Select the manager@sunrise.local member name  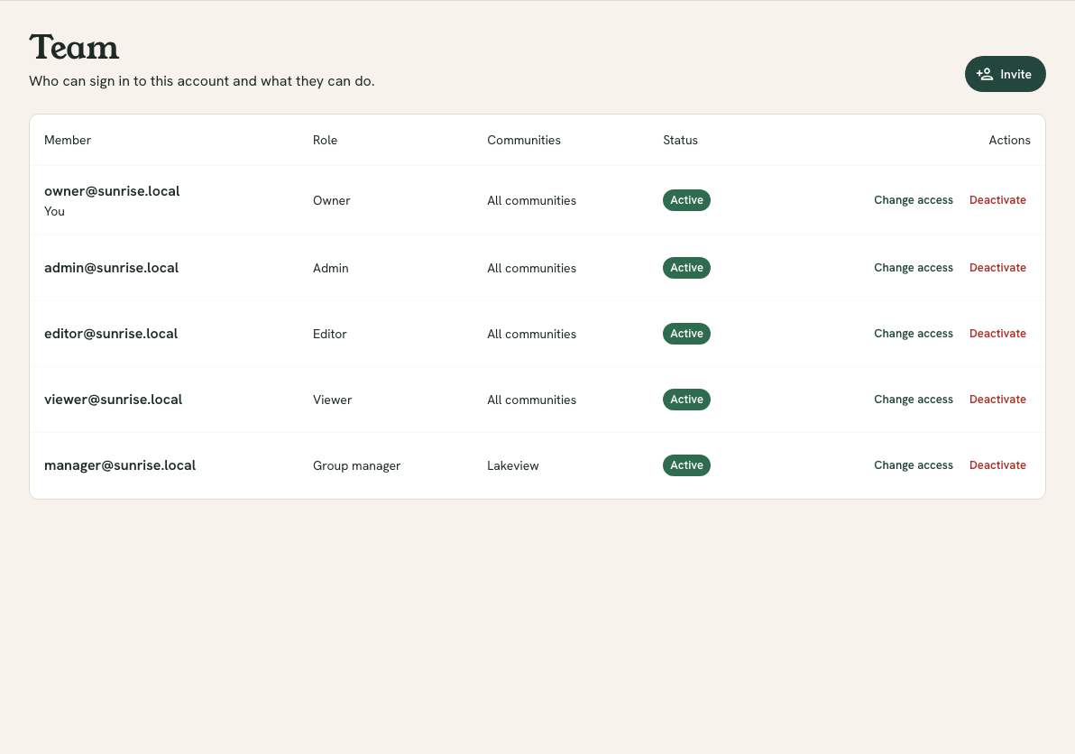pos(120,465)
